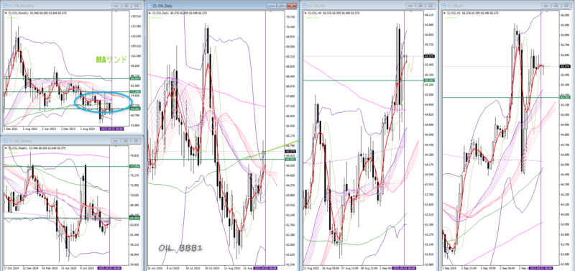Select the chart shift marker on Monthly chart
Image resolution: width=575 pixels, height=271 pixels.
pos(116,11)
